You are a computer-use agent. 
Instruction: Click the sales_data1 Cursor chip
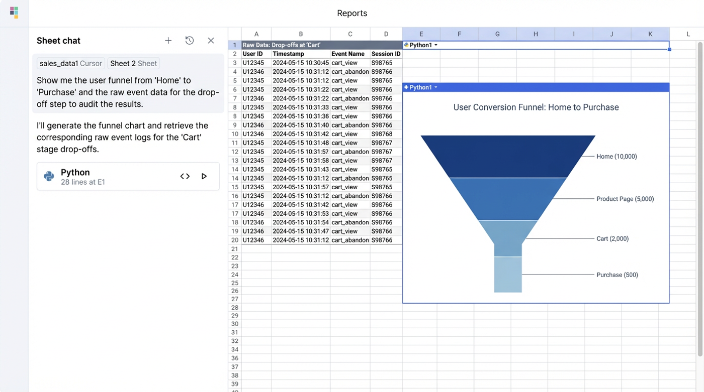[x=71, y=64]
